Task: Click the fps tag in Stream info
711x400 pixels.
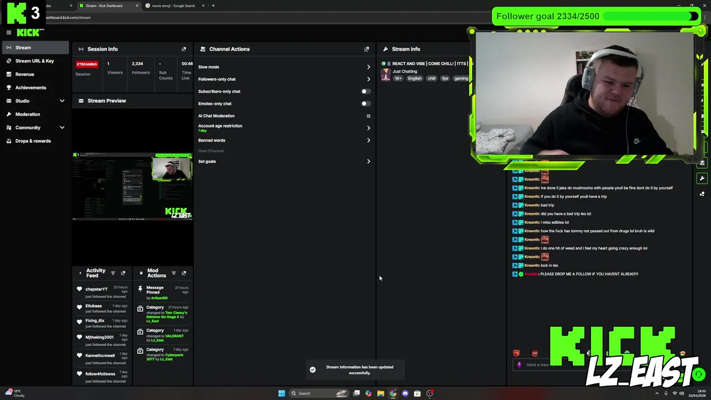Action: tap(445, 78)
